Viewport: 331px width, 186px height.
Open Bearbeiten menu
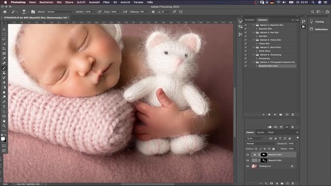tap(46, 2)
